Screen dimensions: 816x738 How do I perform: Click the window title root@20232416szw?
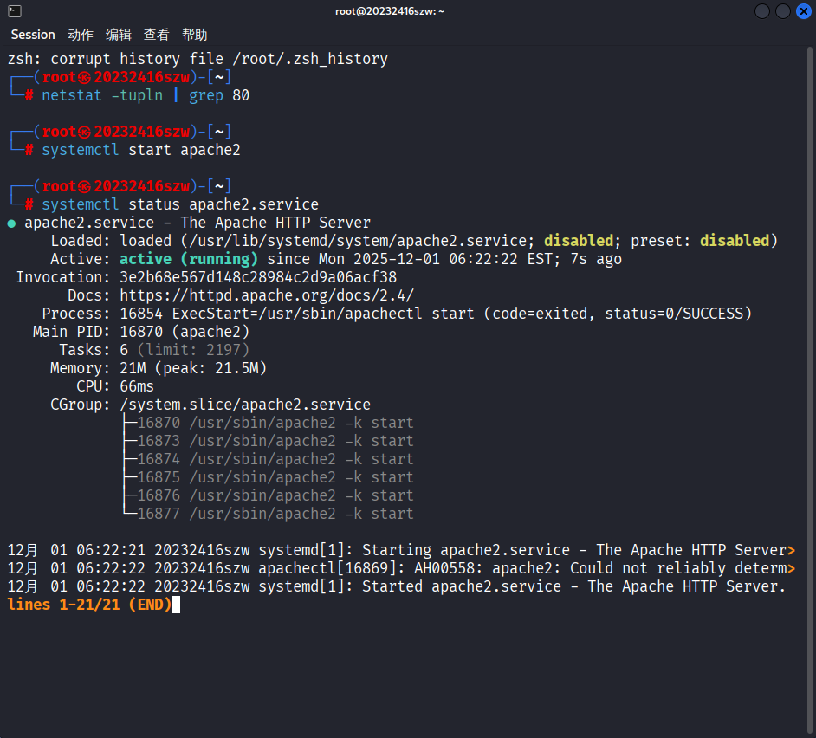click(389, 11)
